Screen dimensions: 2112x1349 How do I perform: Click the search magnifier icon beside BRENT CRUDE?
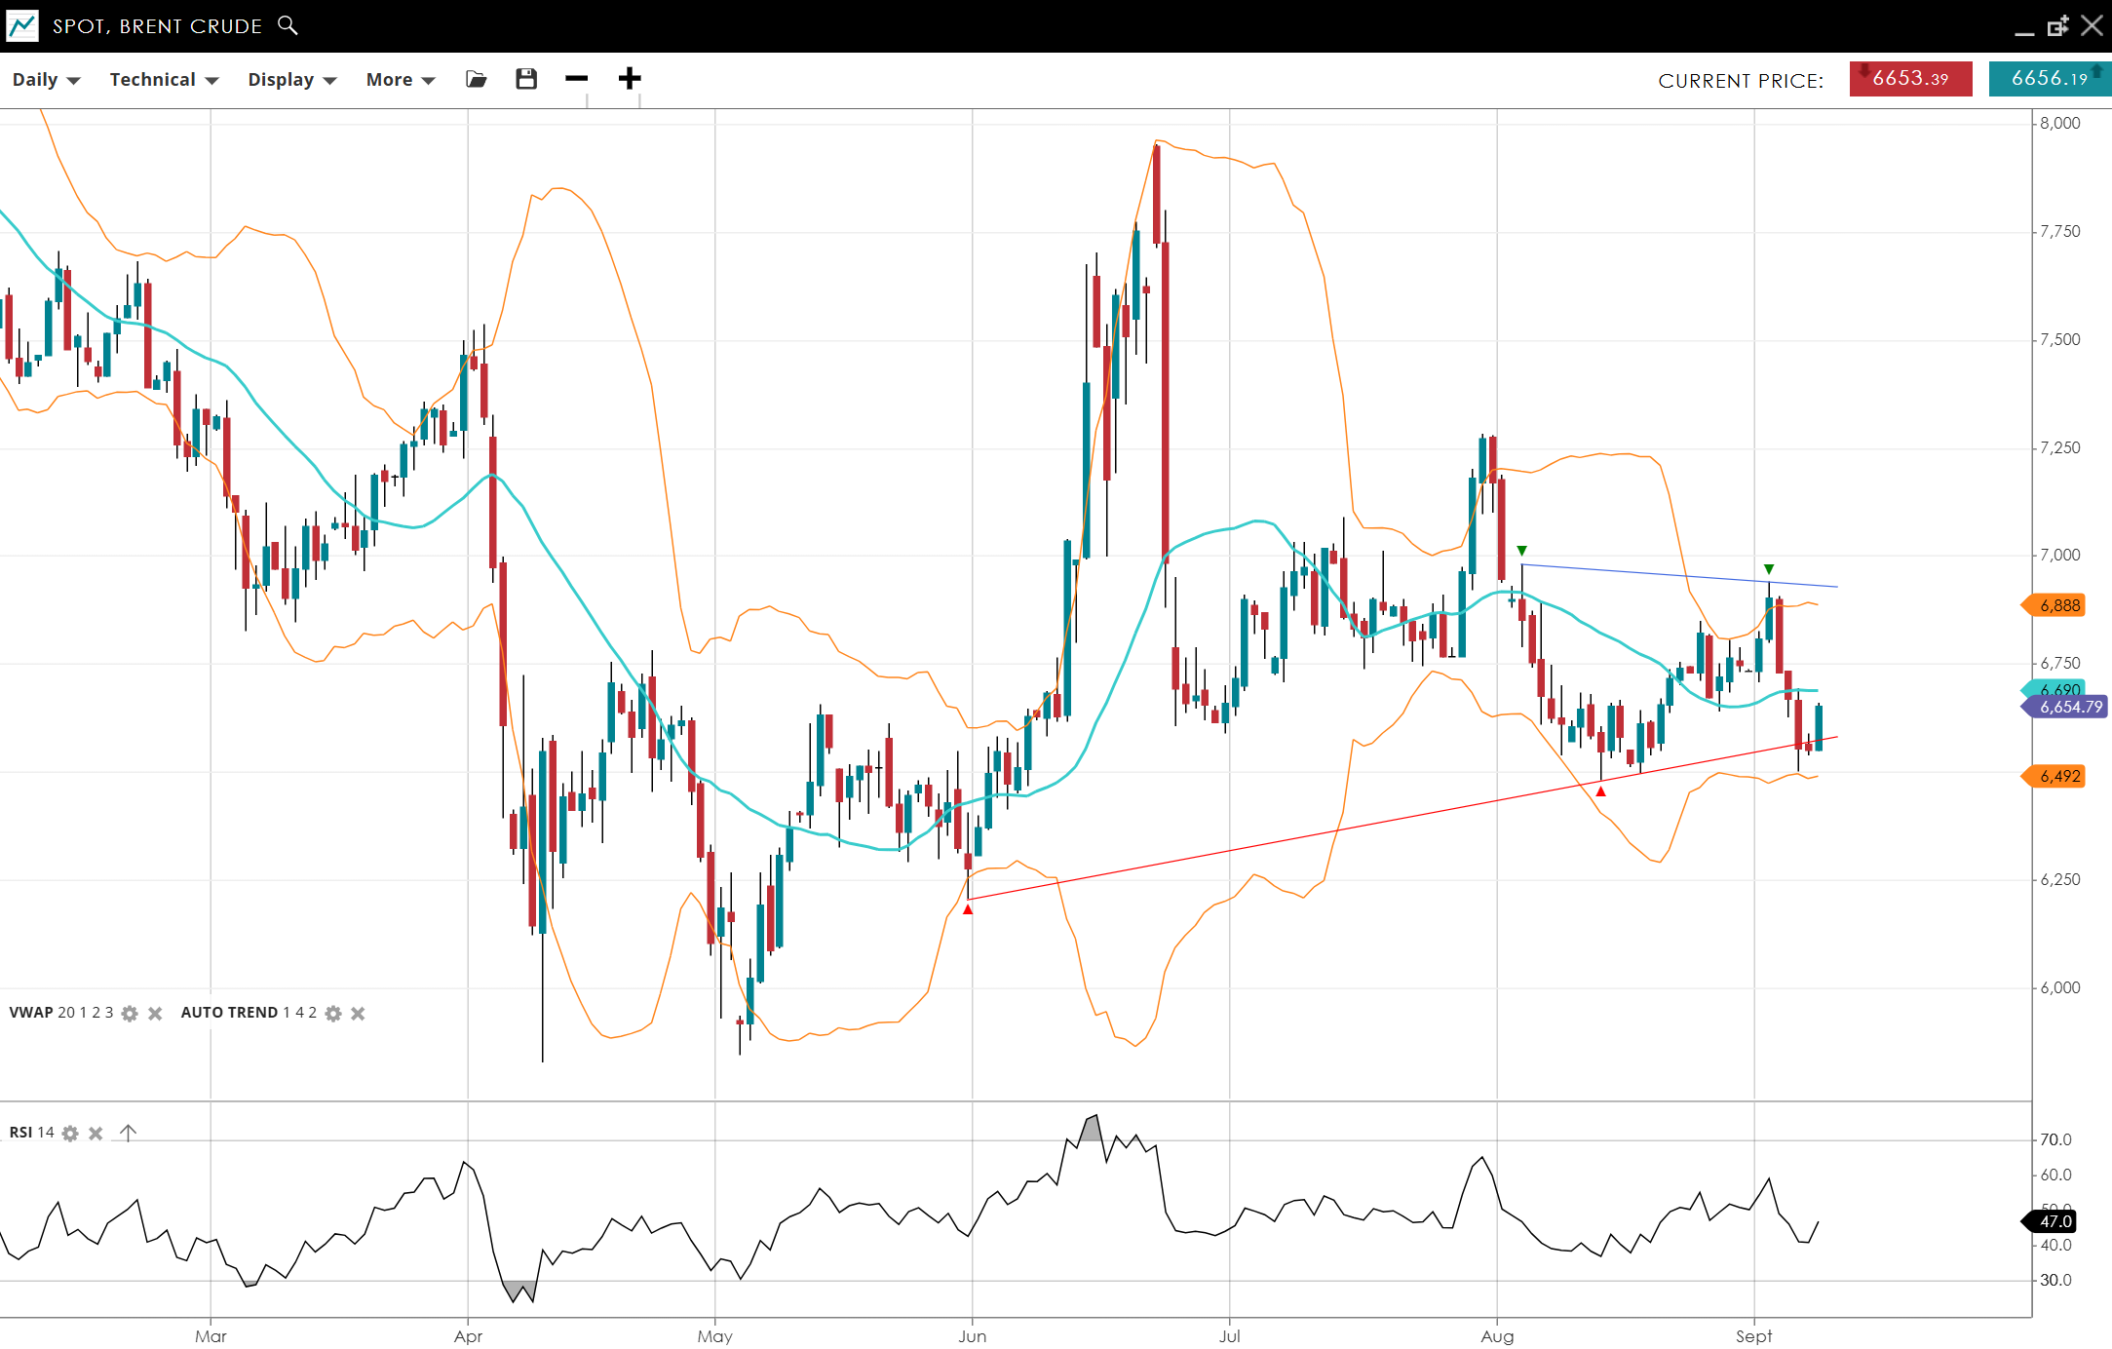288,25
